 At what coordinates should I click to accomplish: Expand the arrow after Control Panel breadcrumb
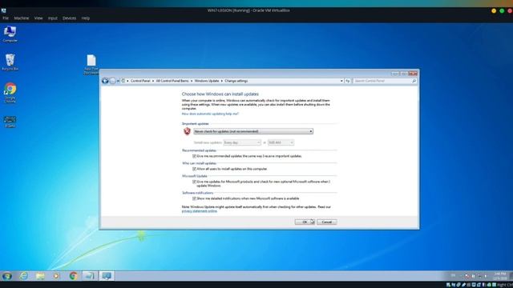[x=153, y=81]
